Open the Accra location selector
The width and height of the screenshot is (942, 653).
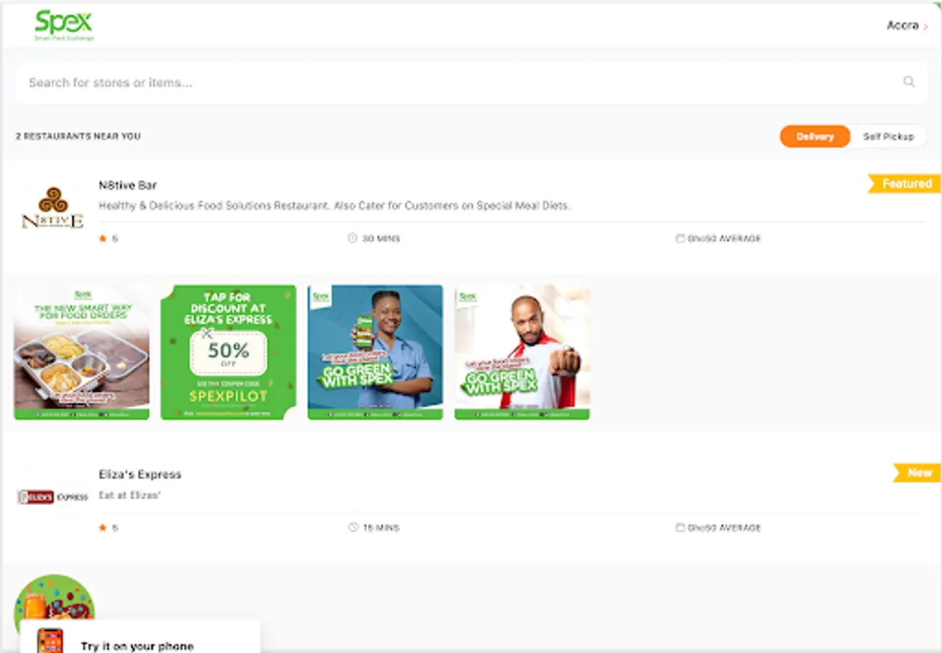[907, 25]
